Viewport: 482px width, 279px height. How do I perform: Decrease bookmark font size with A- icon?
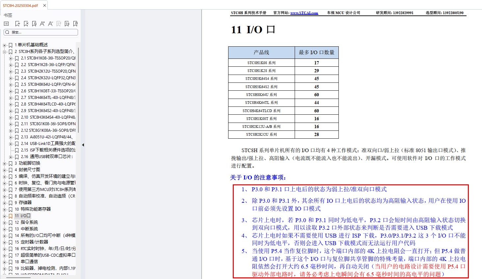click(x=50, y=24)
